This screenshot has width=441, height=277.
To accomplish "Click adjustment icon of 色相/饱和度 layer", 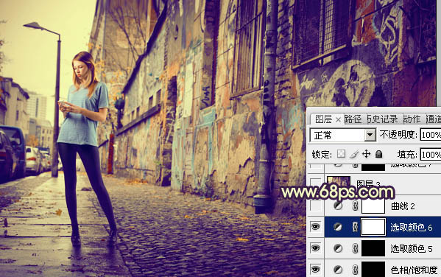I will tap(338, 270).
